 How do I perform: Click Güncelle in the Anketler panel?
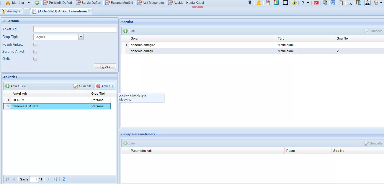(x=83, y=86)
